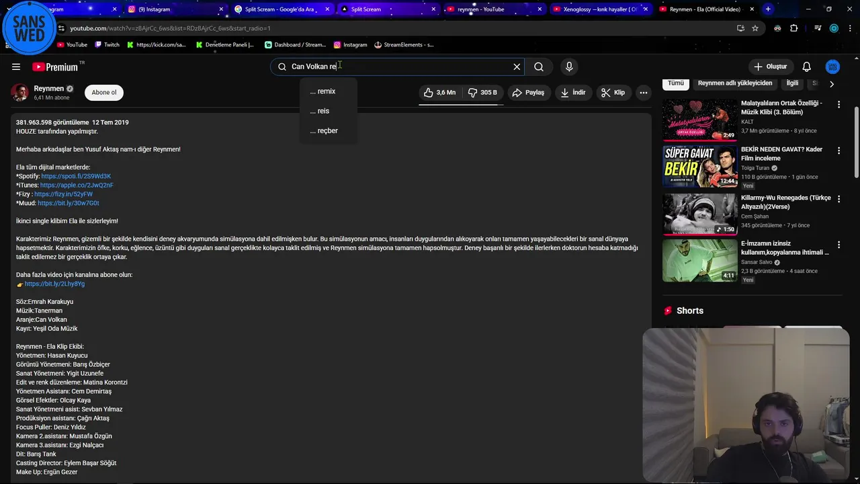Bookmark this page with star icon
Image resolution: width=860 pixels, height=484 pixels.
(x=755, y=28)
